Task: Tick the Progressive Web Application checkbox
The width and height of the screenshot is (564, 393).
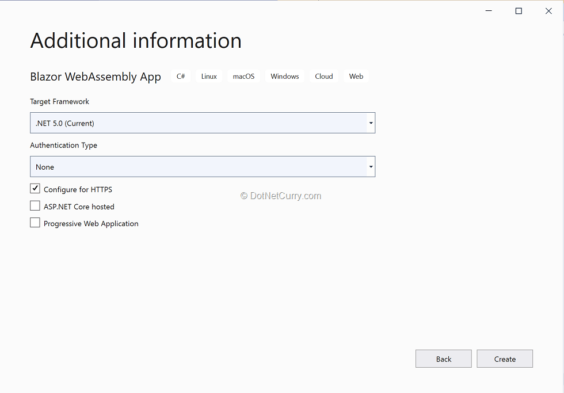Action: coord(35,223)
